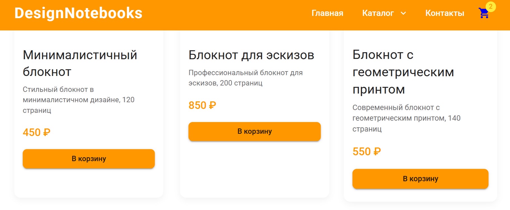Add geometric print notebook to cart
This screenshot has width=510, height=210.
tap(420, 179)
